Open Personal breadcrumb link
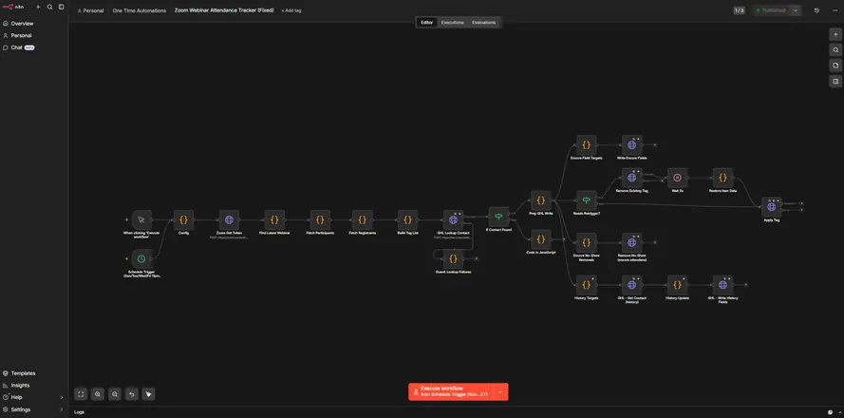 pos(90,10)
